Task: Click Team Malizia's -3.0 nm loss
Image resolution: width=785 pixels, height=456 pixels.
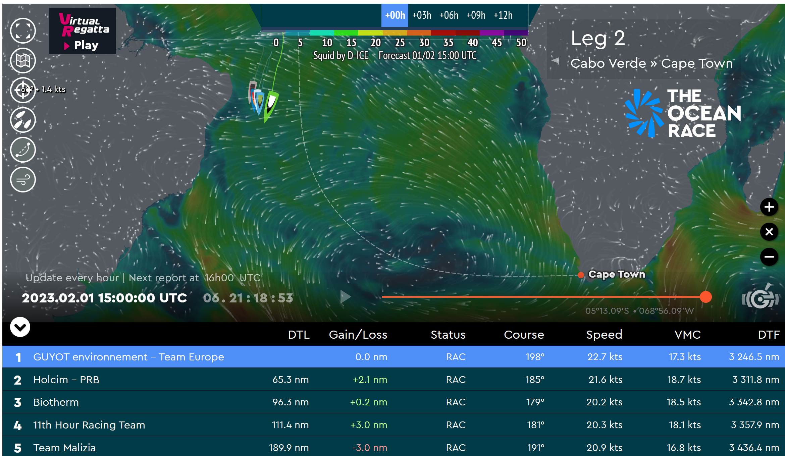Action: [370, 448]
